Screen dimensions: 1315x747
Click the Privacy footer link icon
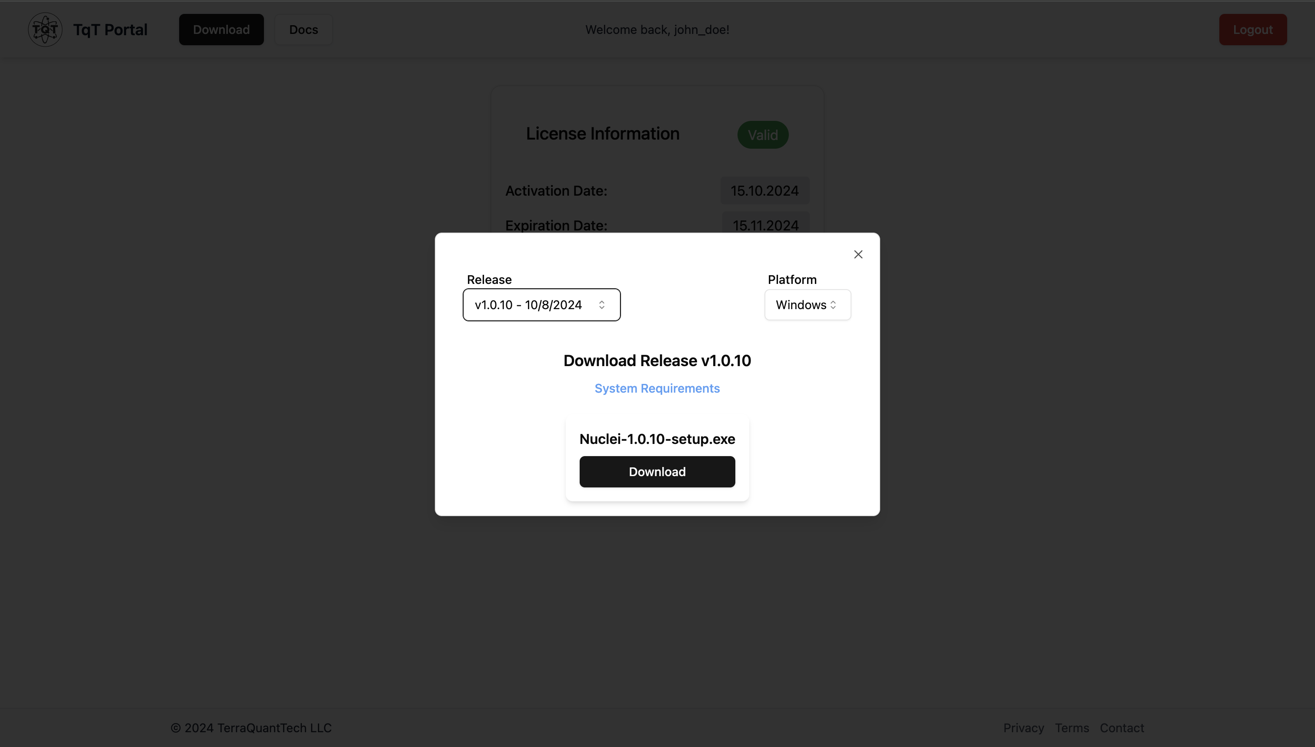(1023, 727)
